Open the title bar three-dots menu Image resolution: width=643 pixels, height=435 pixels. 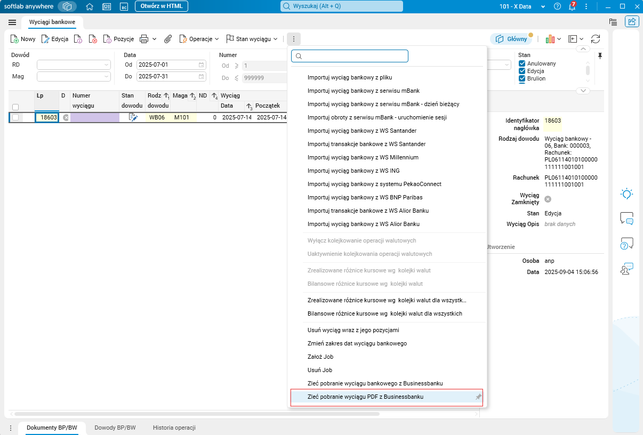click(x=587, y=6)
